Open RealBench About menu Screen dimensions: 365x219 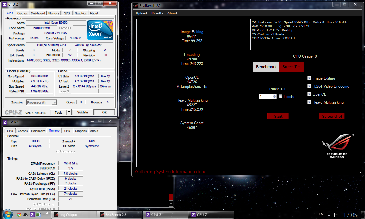pyautogui.click(x=172, y=13)
